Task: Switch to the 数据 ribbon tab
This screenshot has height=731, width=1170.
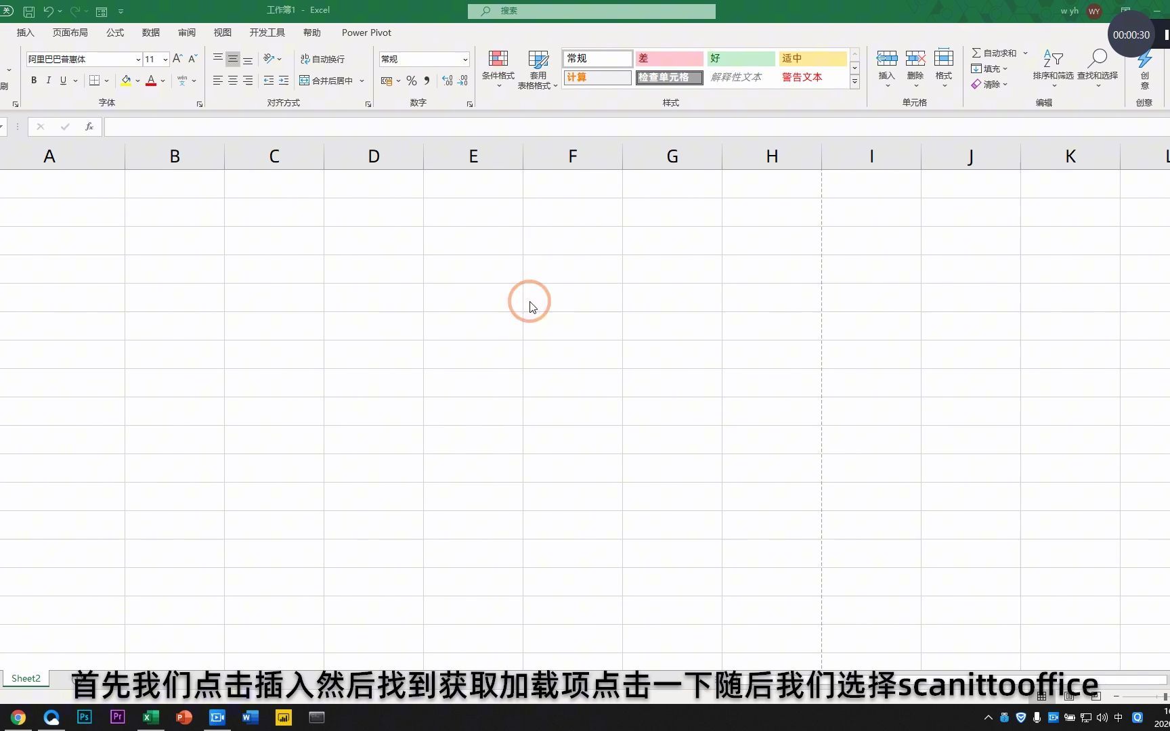Action: 150,32
